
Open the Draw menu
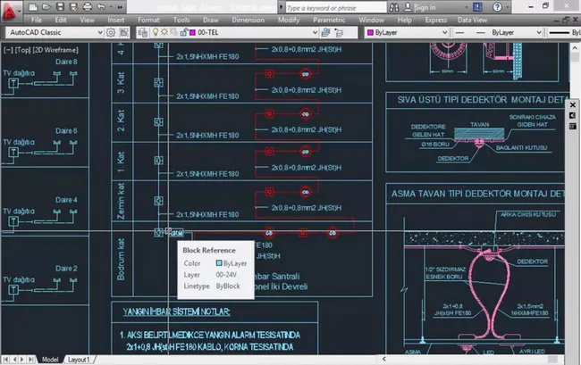click(210, 20)
